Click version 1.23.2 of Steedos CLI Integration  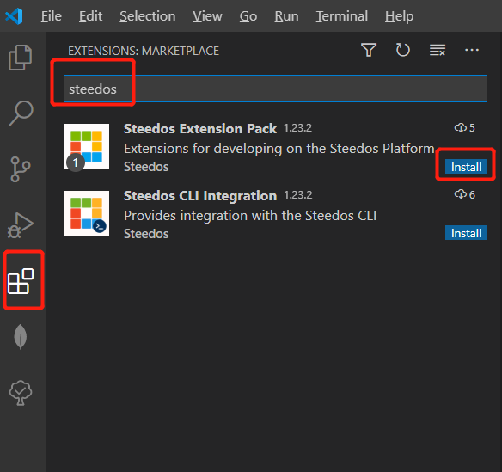click(x=297, y=195)
